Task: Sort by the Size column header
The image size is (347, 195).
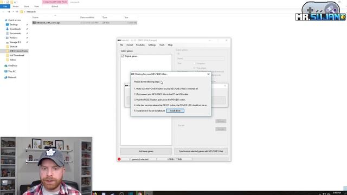Action: point(126,17)
